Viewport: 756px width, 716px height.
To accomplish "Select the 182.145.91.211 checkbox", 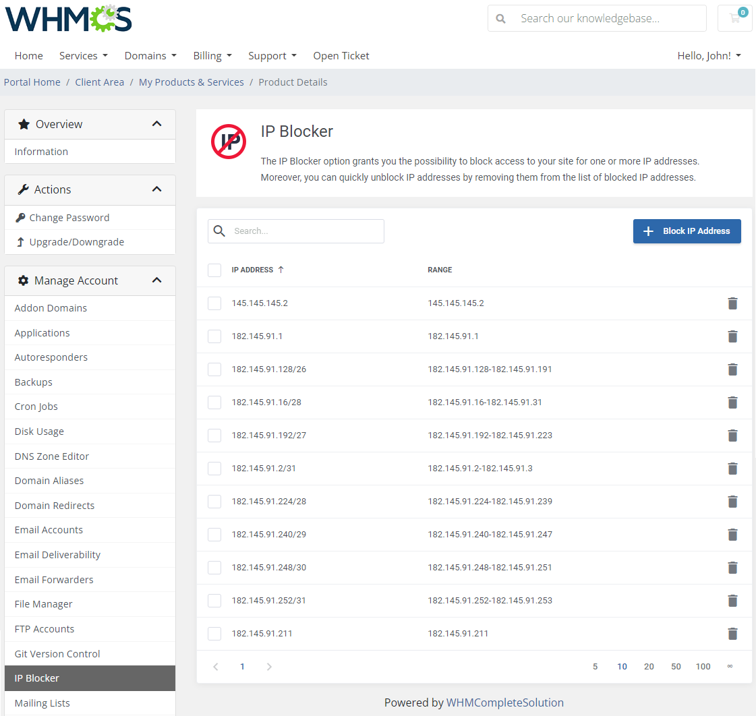I will coord(214,634).
